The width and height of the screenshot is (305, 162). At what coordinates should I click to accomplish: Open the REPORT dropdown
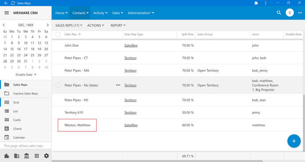118,25
